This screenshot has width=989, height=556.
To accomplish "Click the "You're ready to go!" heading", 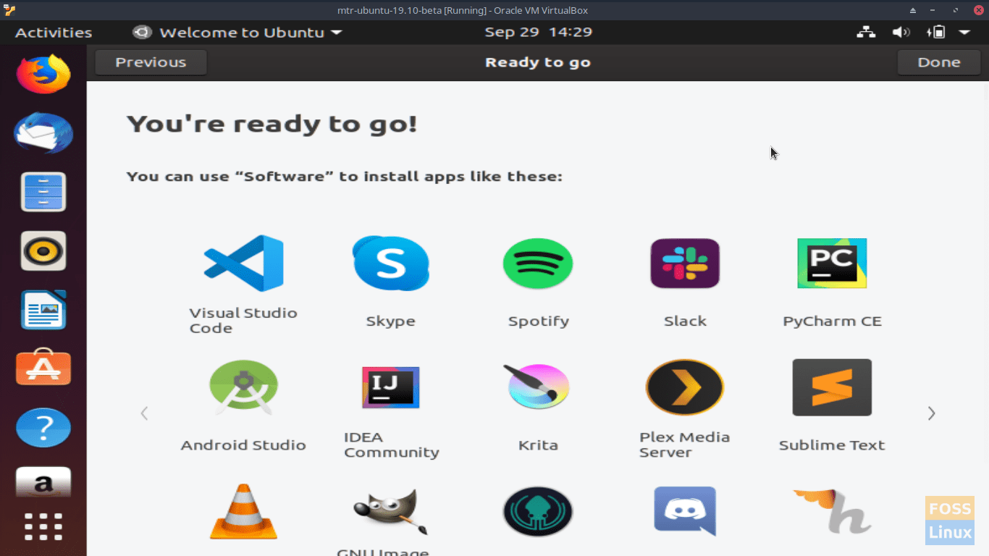I will tap(272, 124).
